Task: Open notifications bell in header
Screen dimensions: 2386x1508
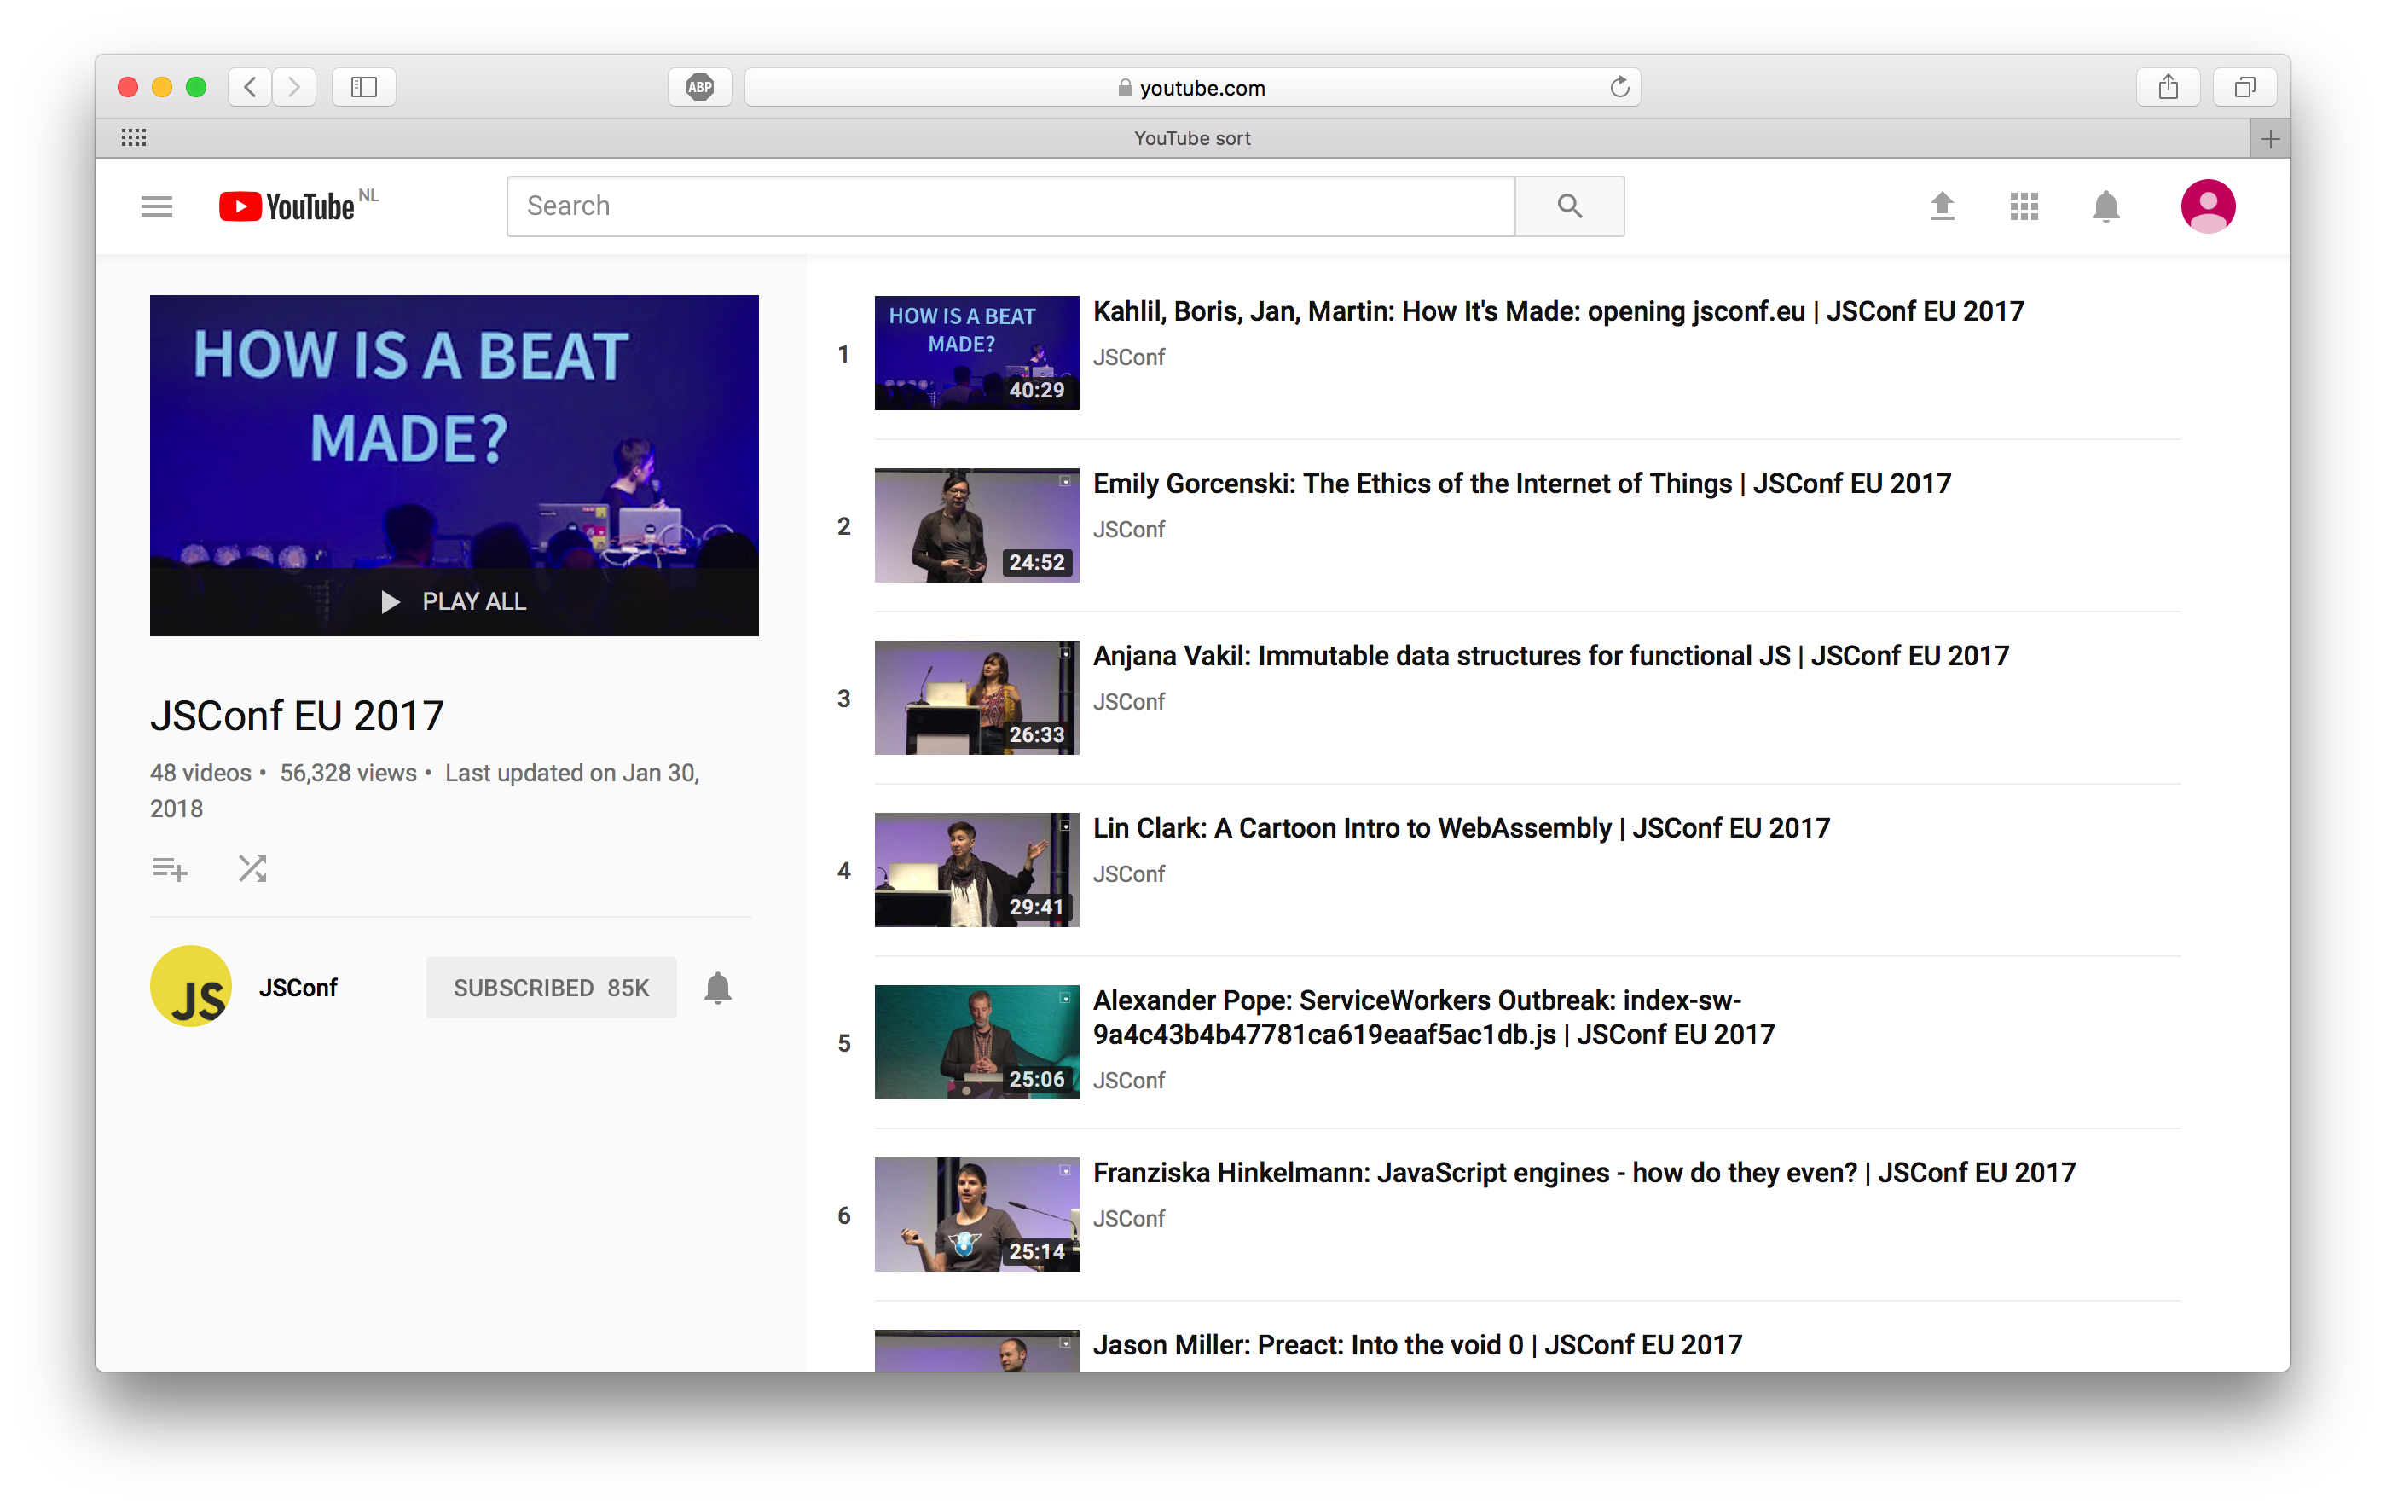Action: (2105, 206)
